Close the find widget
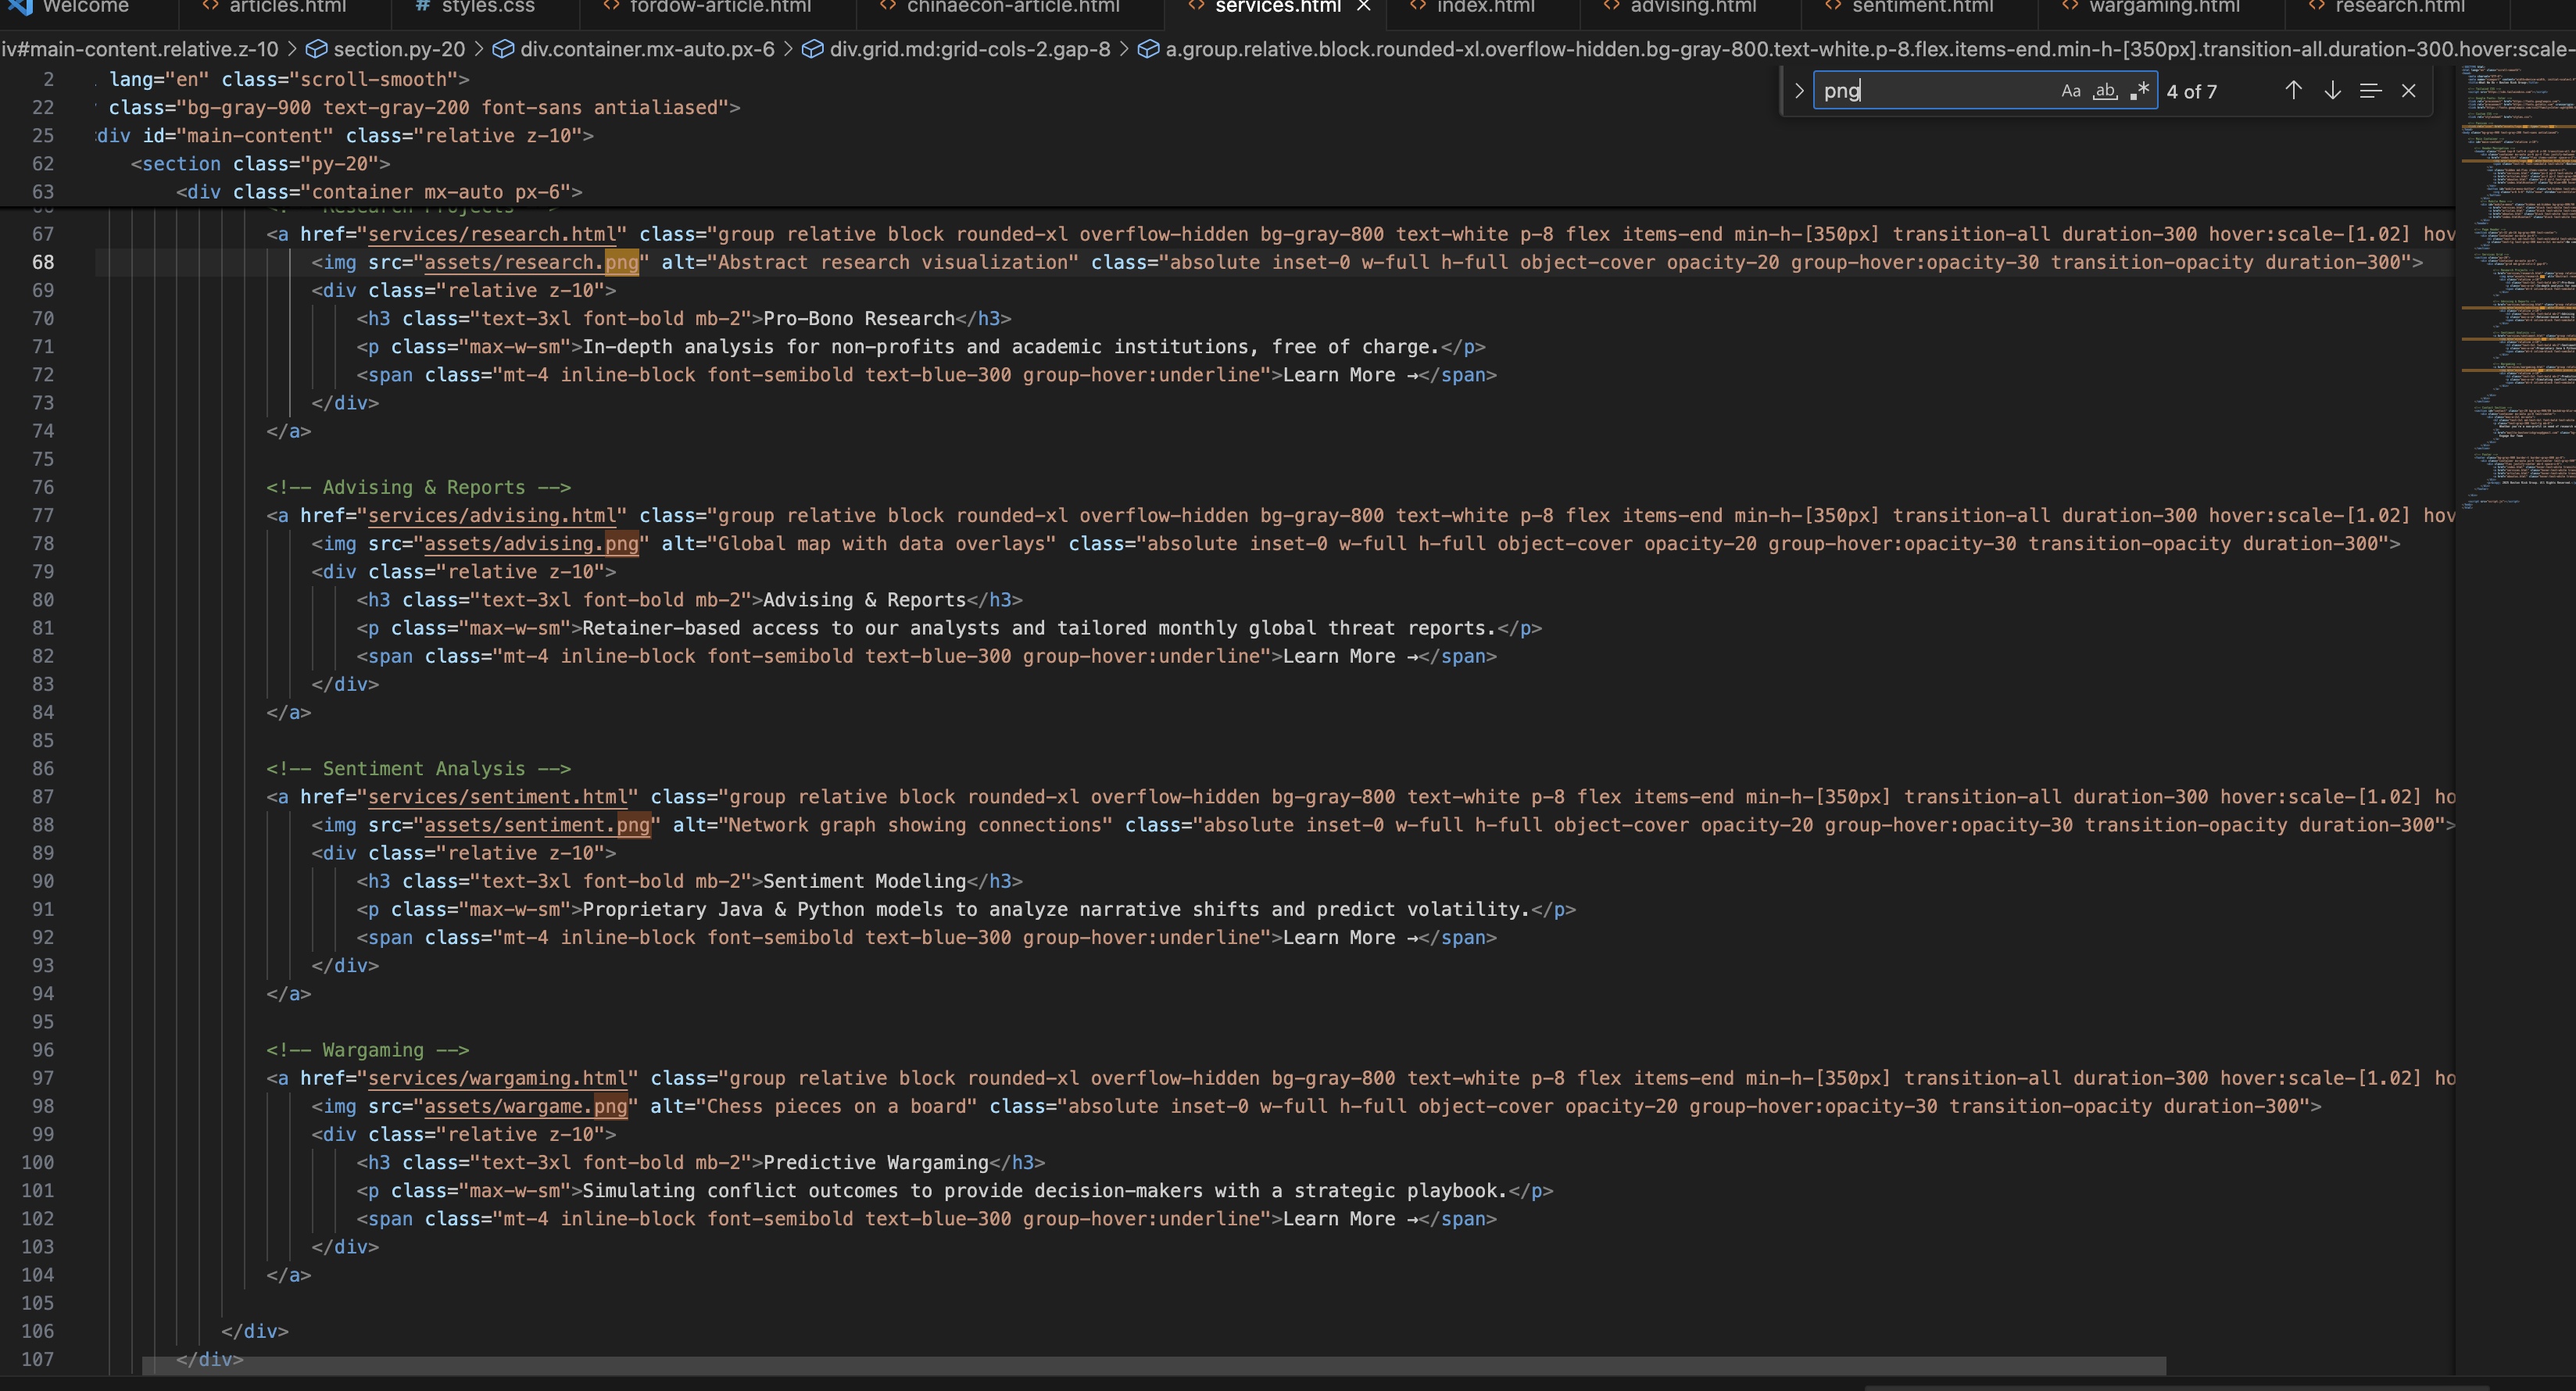The height and width of the screenshot is (1391, 2576). (x=2408, y=90)
